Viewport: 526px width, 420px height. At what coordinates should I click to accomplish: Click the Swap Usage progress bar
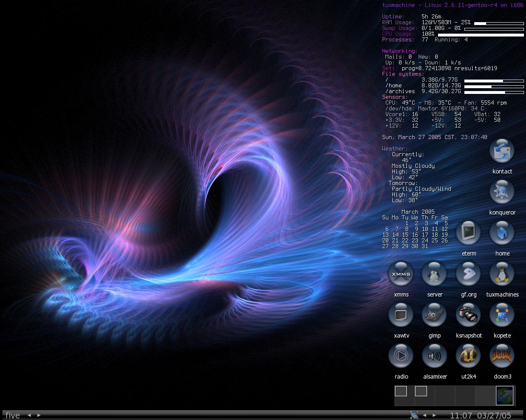(494, 29)
